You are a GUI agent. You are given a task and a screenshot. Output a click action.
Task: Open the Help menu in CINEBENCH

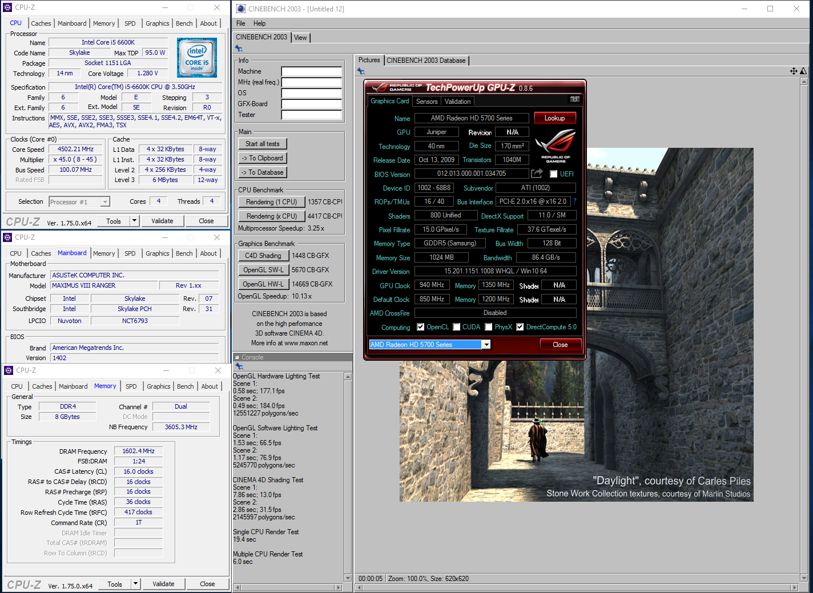(260, 23)
